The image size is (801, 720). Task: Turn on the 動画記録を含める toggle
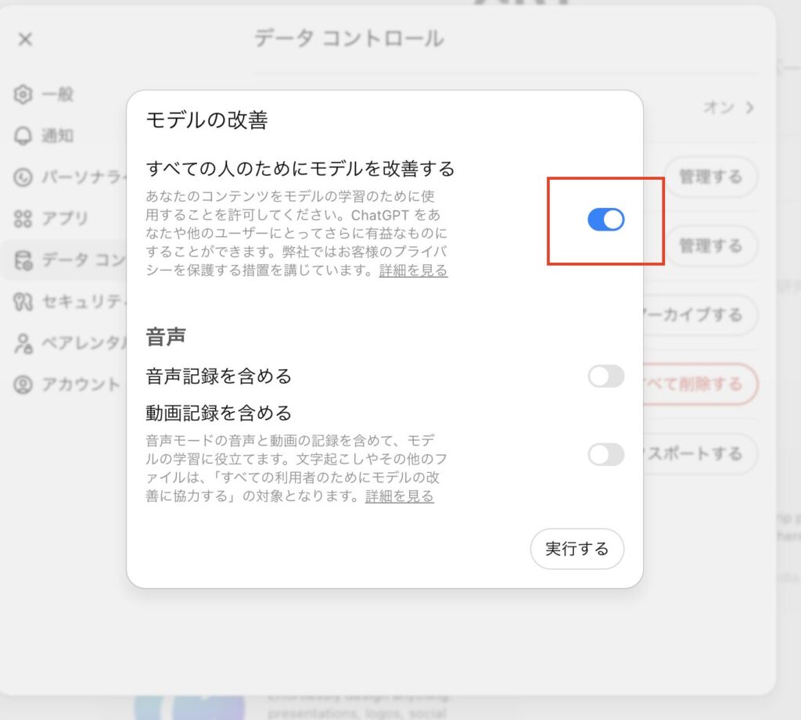click(x=605, y=454)
